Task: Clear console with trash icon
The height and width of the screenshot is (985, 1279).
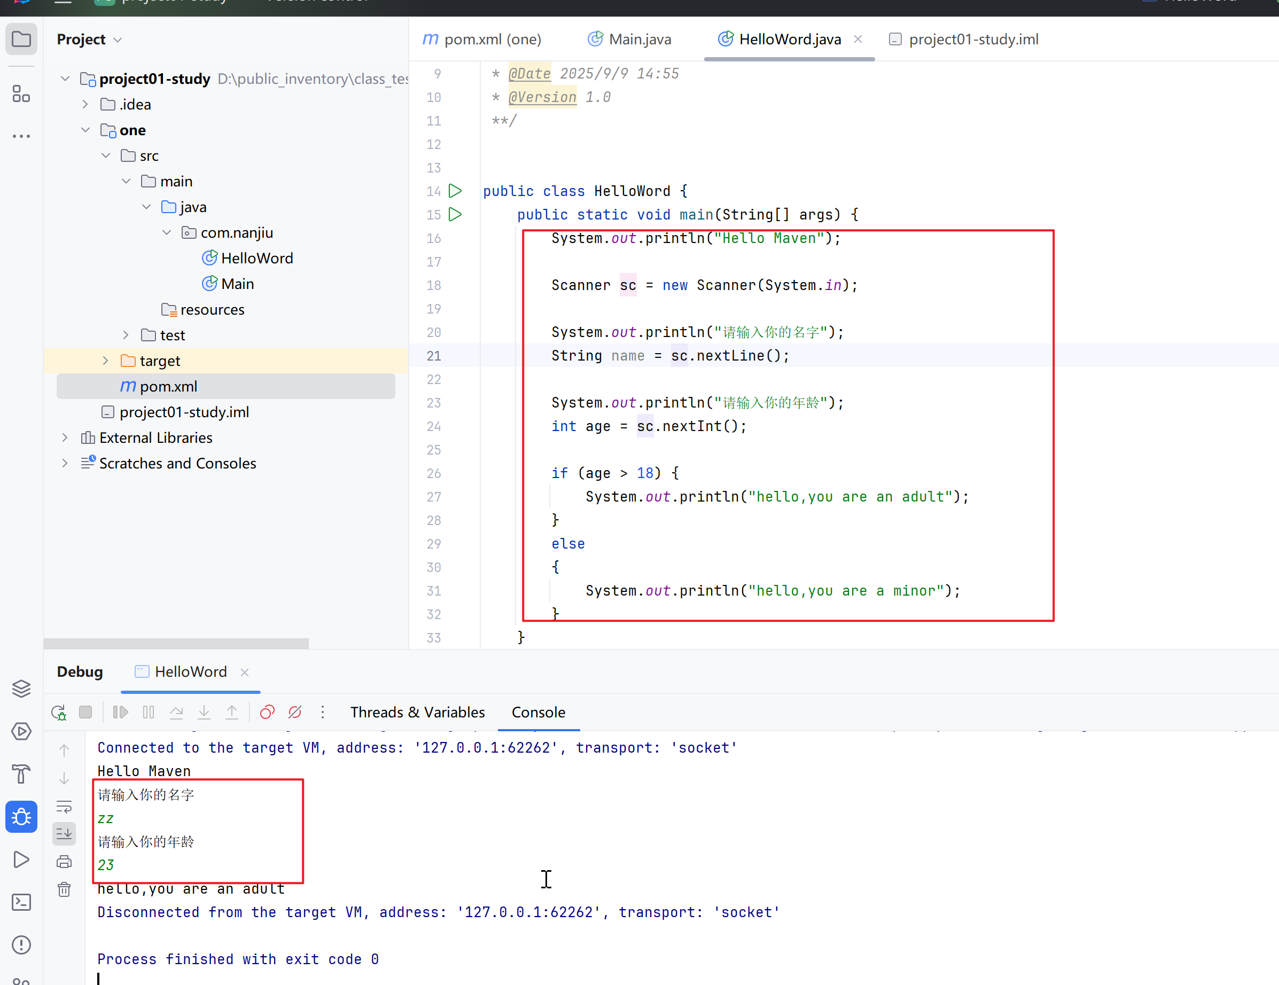Action: click(64, 889)
